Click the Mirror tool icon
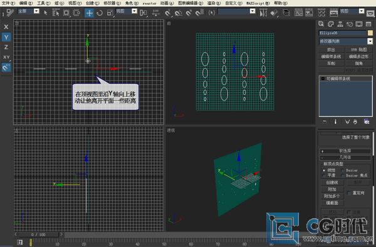Image resolution: width=376 pixels, height=247 pixels. [x=263, y=13]
